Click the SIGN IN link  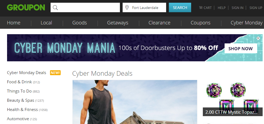click(x=237, y=8)
